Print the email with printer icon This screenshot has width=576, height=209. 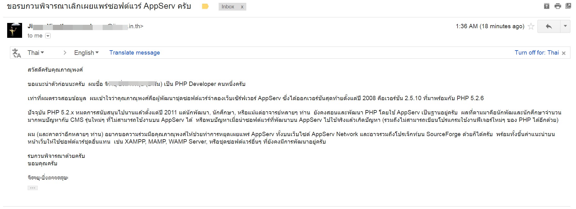point(558,6)
